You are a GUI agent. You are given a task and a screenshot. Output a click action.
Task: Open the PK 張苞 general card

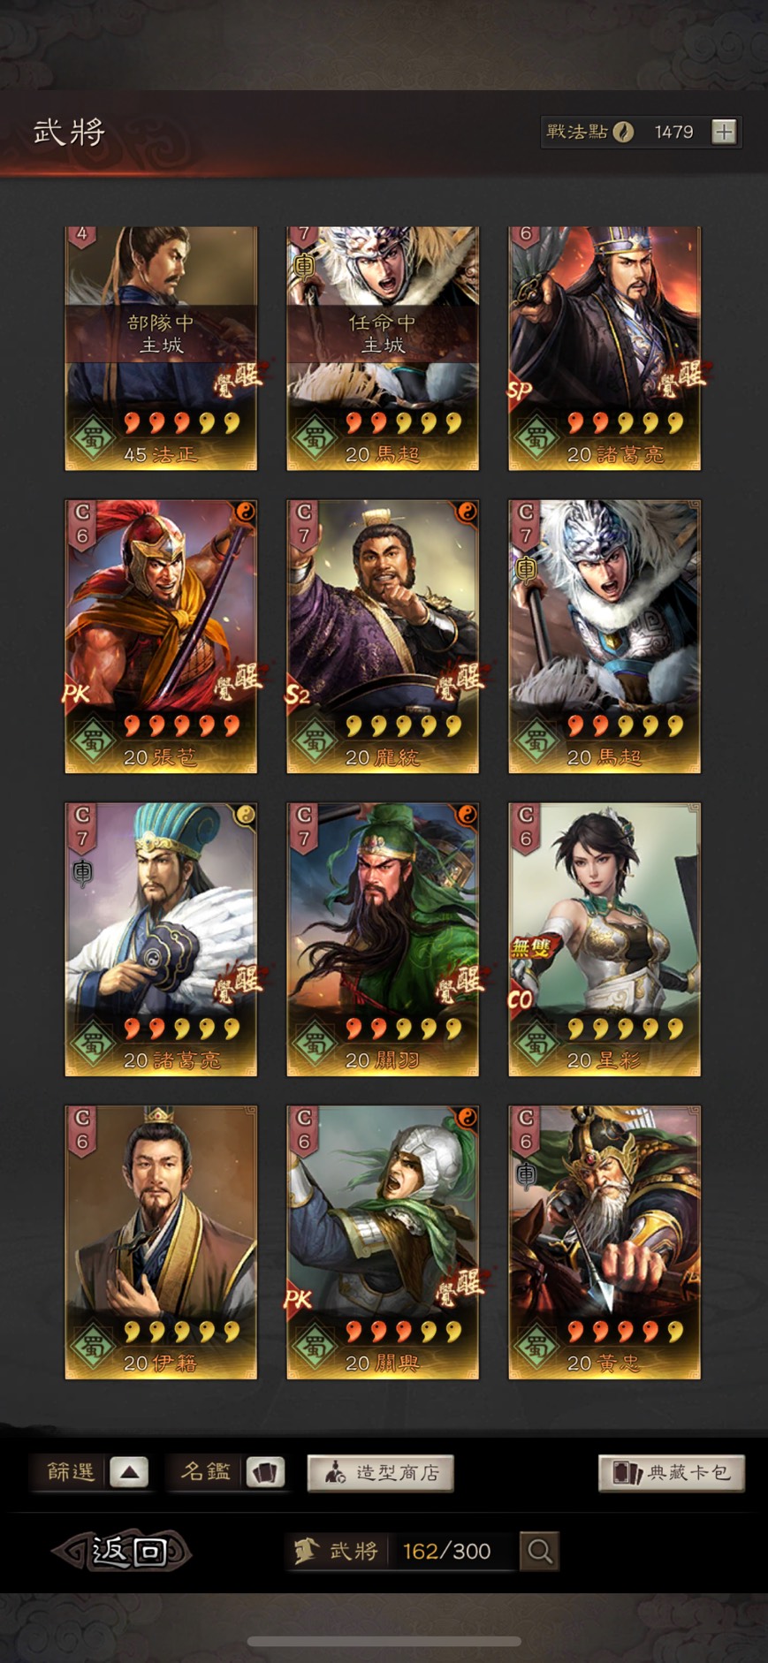tap(161, 636)
